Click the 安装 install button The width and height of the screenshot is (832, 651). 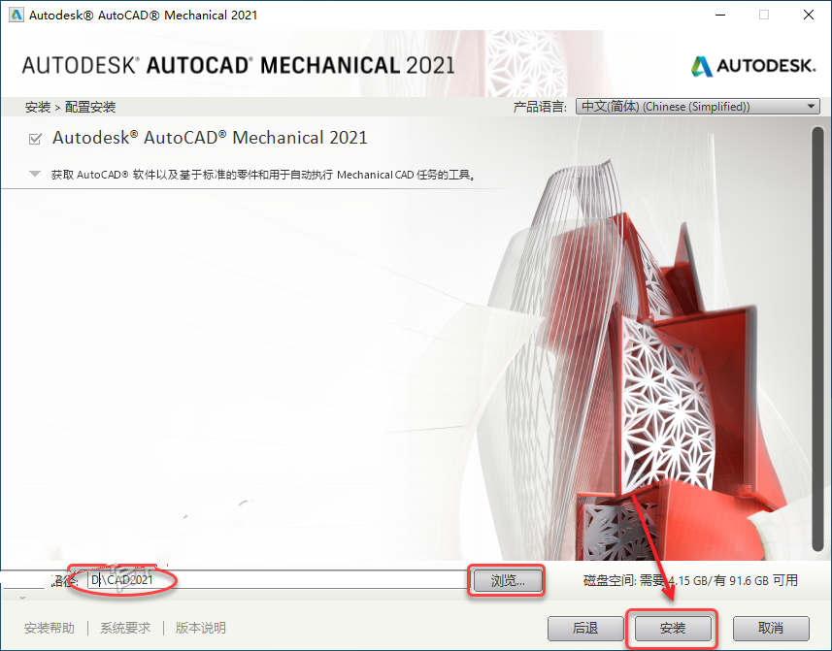pyautogui.click(x=672, y=629)
